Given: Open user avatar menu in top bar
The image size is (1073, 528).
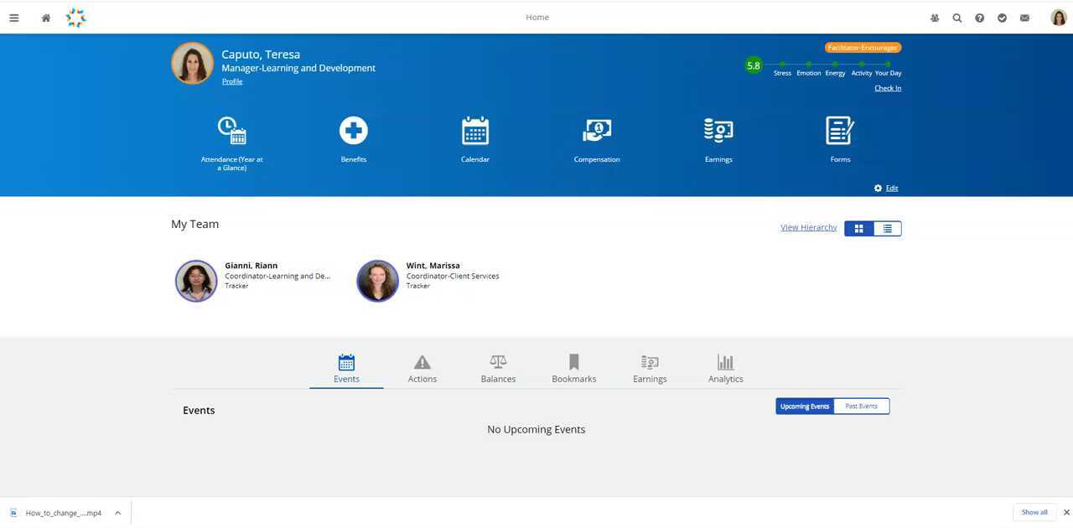Looking at the screenshot, I should click(x=1059, y=18).
